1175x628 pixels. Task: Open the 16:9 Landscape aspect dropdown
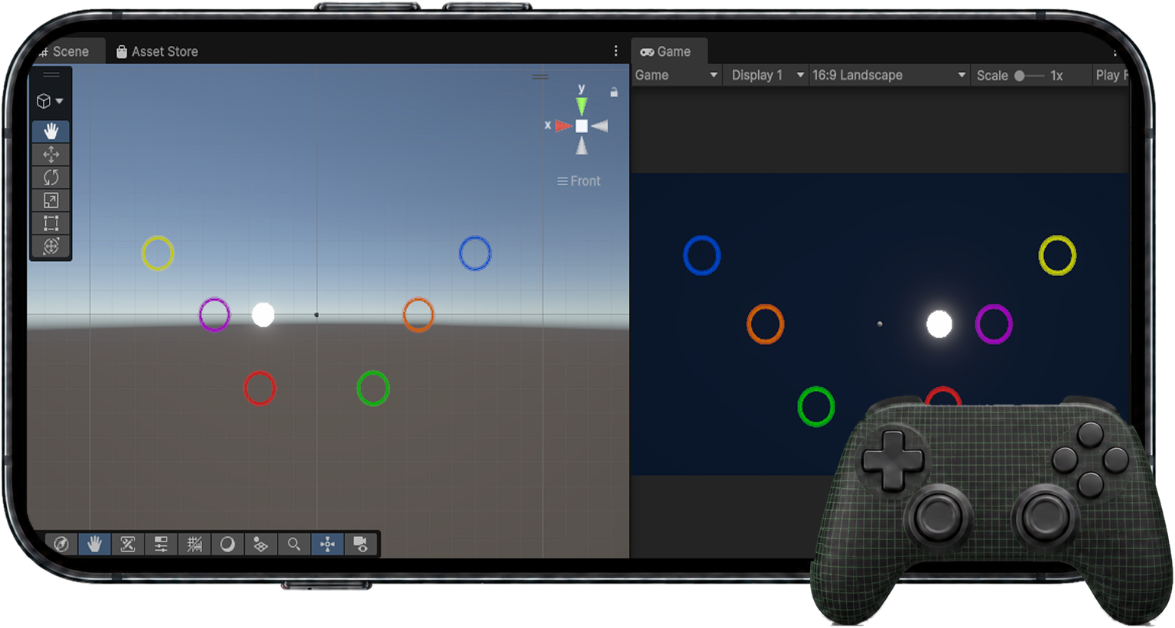tap(889, 75)
